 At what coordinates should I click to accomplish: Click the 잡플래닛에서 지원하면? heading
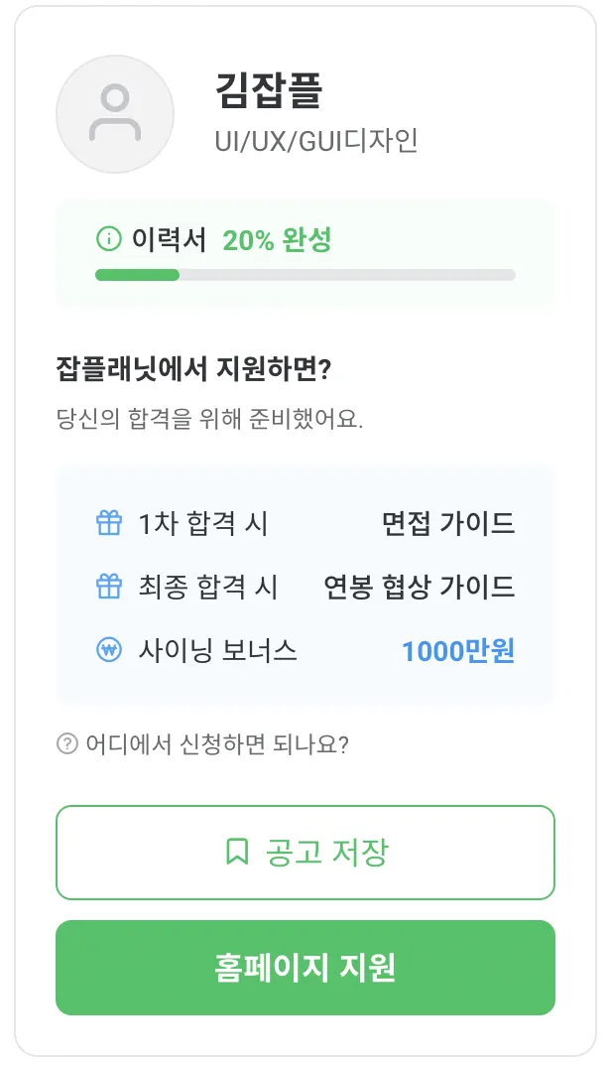(193, 369)
